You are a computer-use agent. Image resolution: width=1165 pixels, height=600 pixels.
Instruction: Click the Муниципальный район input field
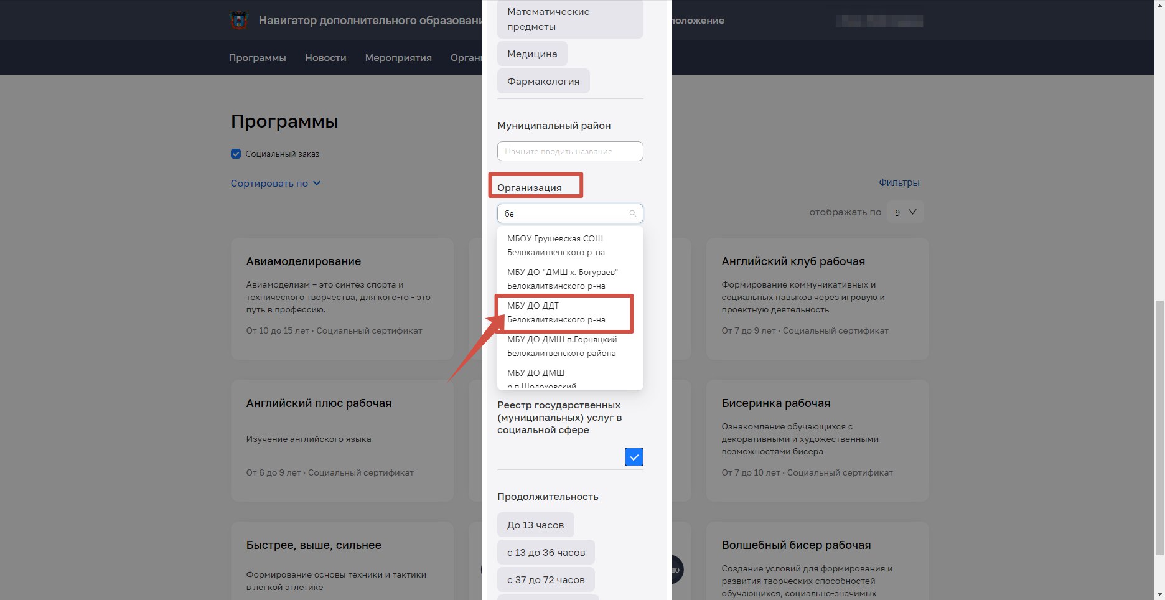tap(570, 151)
